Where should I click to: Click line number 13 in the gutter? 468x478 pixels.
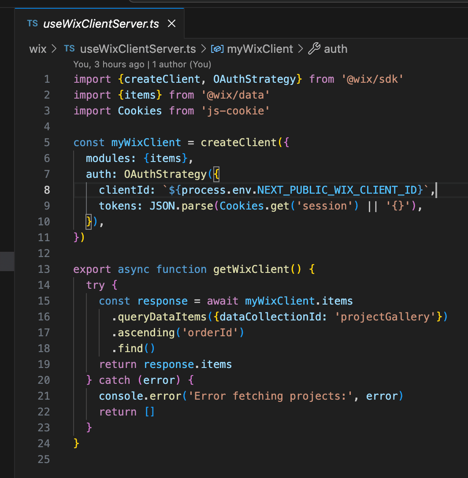[x=44, y=269]
